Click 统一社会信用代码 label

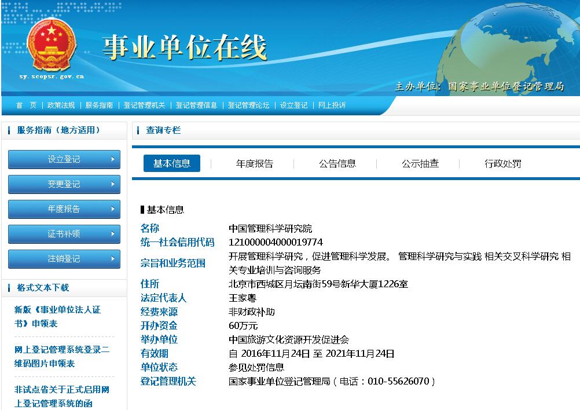[178, 242]
